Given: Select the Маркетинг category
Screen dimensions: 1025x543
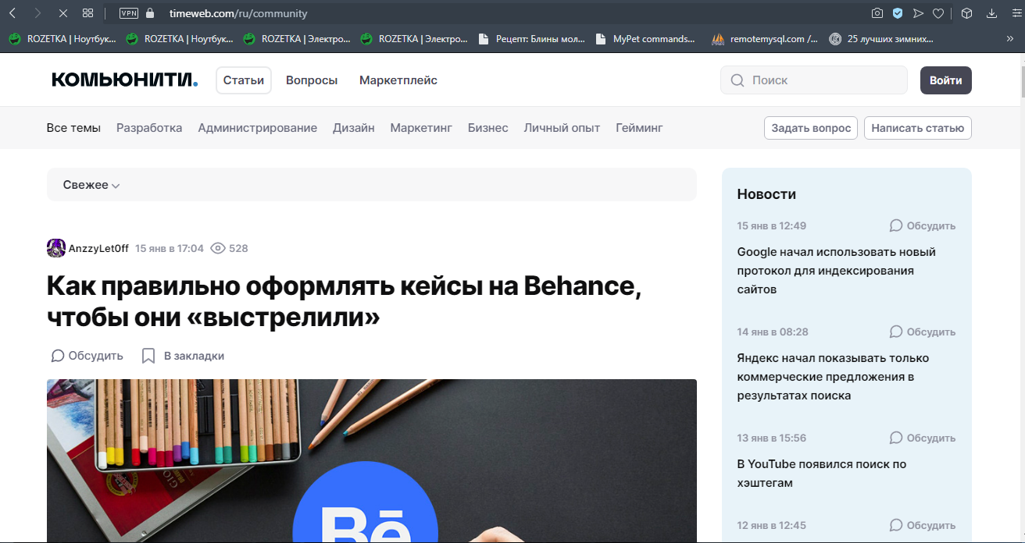Looking at the screenshot, I should (421, 128).
